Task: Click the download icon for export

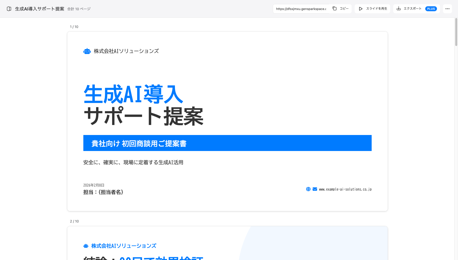Action: click(x=399, y=8)
